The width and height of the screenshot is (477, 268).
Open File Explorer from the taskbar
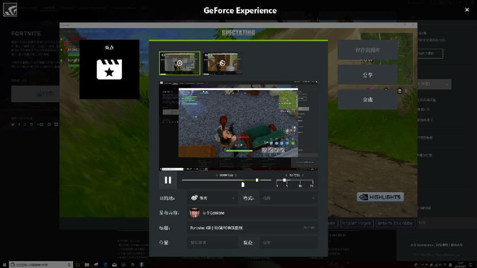pyautogui.click(x=87, y=265)
